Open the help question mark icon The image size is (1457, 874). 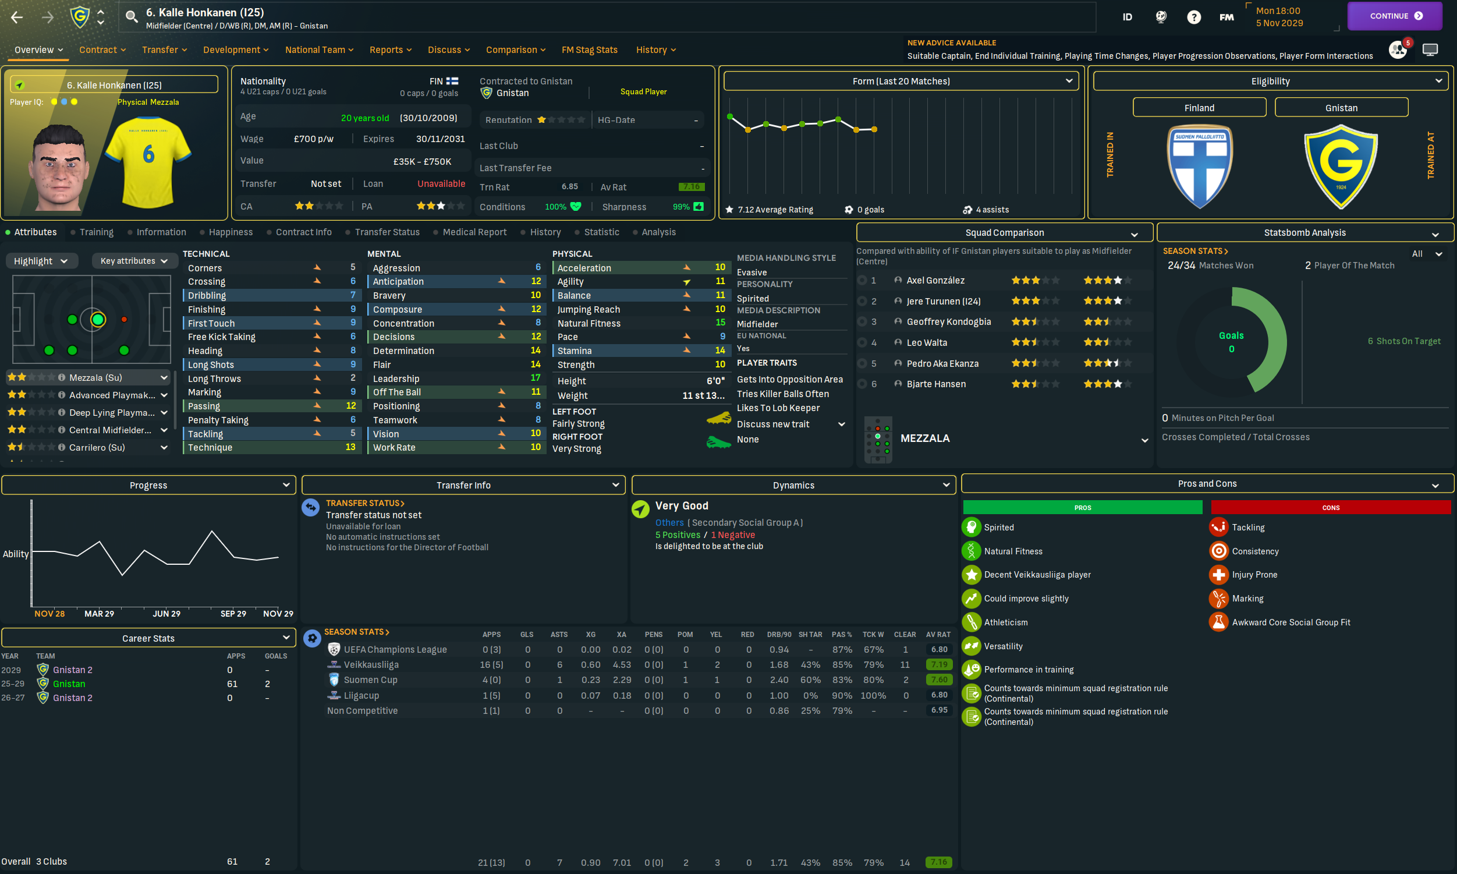point(1193,17)
